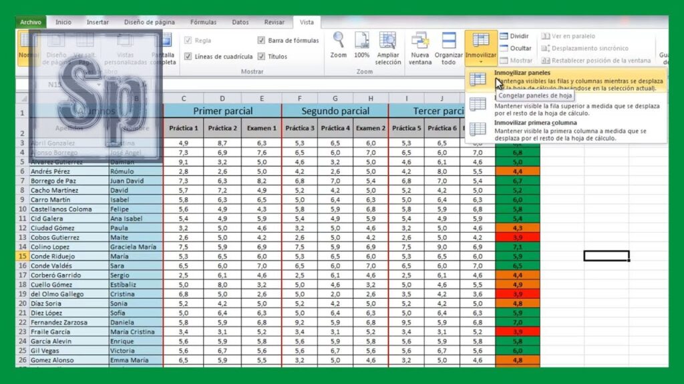Click Ampliar selección icon
The image size is (684, 384).
(x=387, y=41)
